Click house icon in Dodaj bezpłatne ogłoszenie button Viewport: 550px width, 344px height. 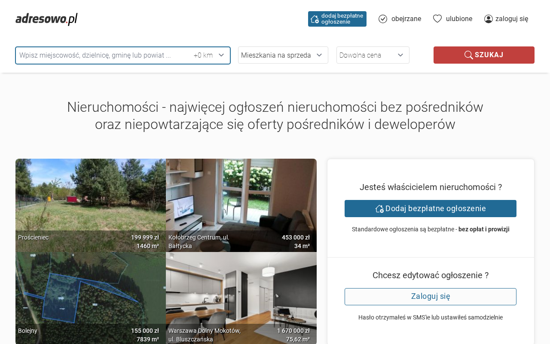click(x=379, y=209)
